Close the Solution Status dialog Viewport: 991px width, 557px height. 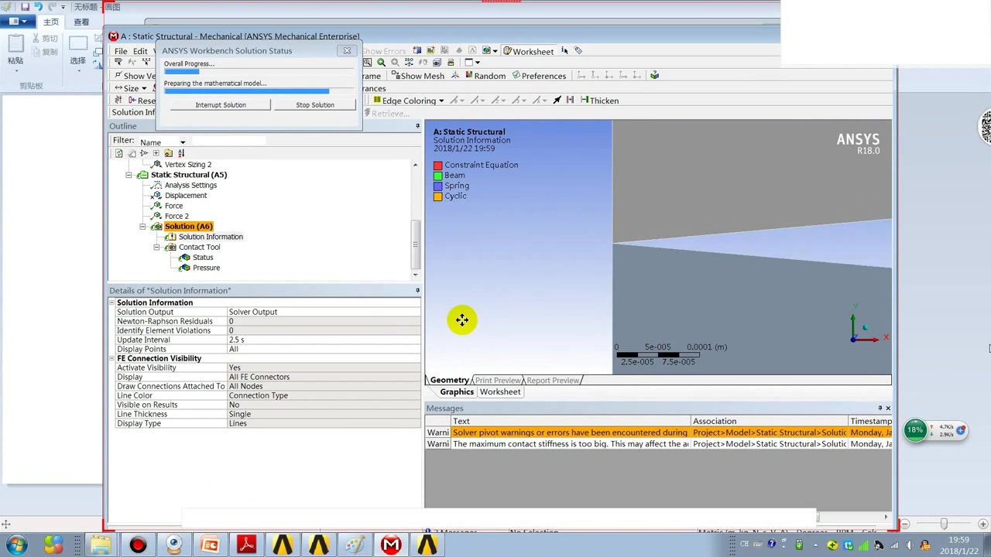tap(347, 51)
